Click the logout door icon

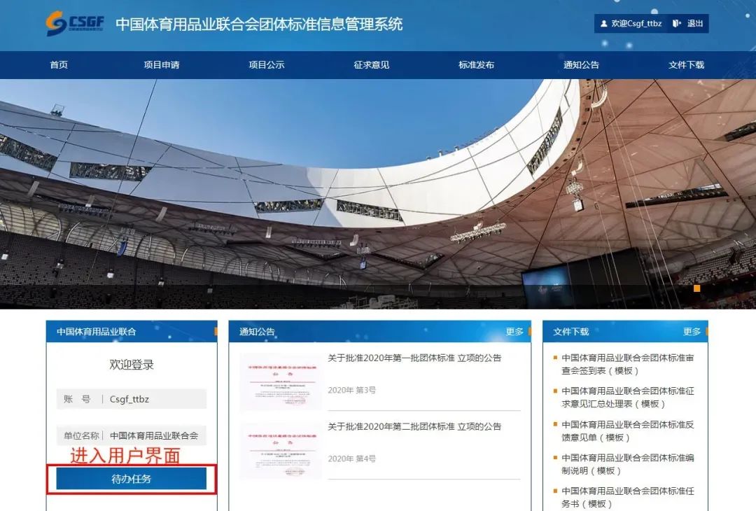[677, 23]
